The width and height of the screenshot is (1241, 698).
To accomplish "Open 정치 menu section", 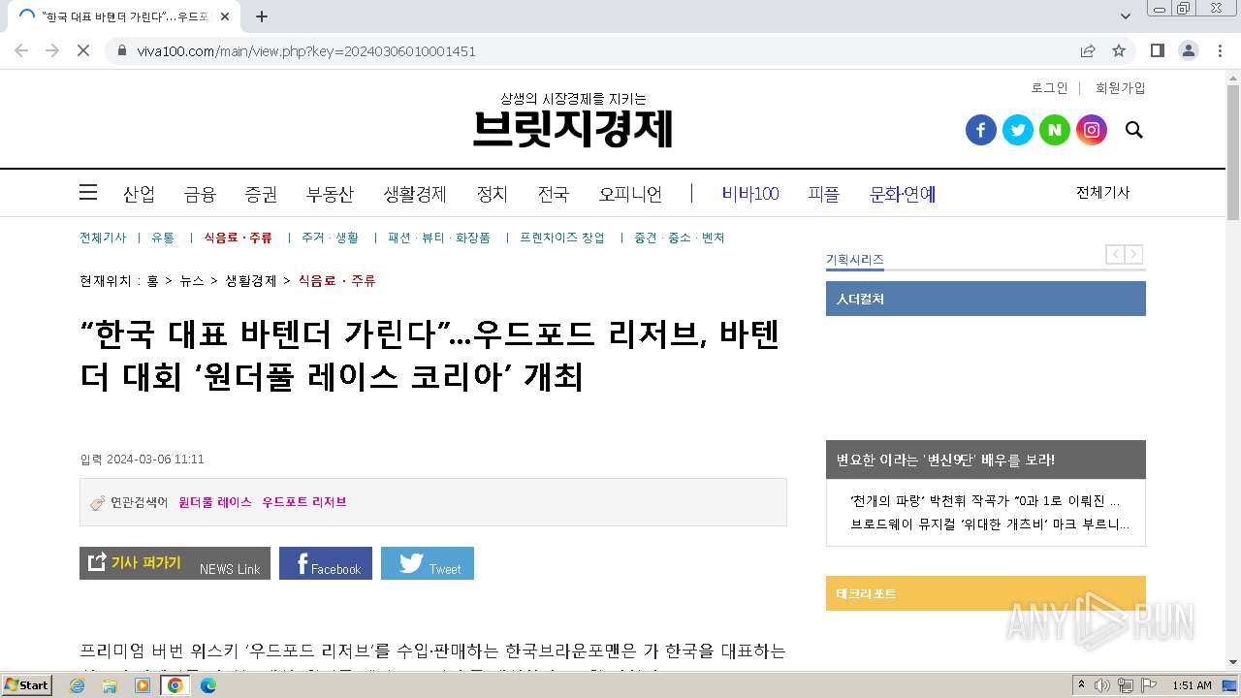I will coord(492,194).
